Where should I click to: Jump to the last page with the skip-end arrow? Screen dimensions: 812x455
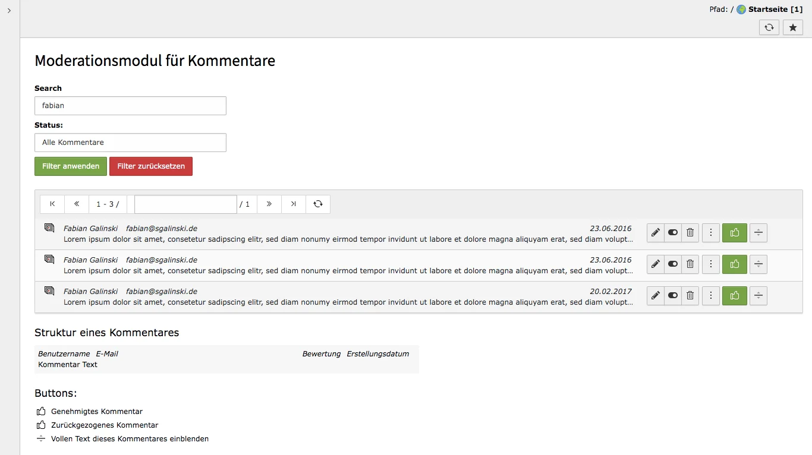coord(292,204)
